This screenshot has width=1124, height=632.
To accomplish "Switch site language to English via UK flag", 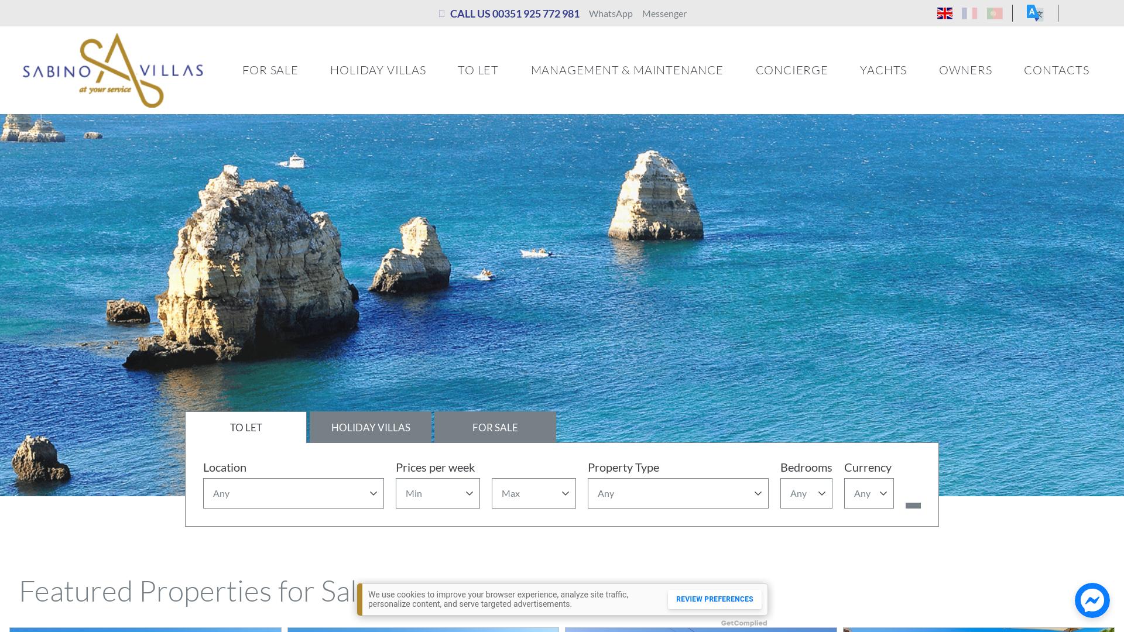I will click(x=944, y=13).
